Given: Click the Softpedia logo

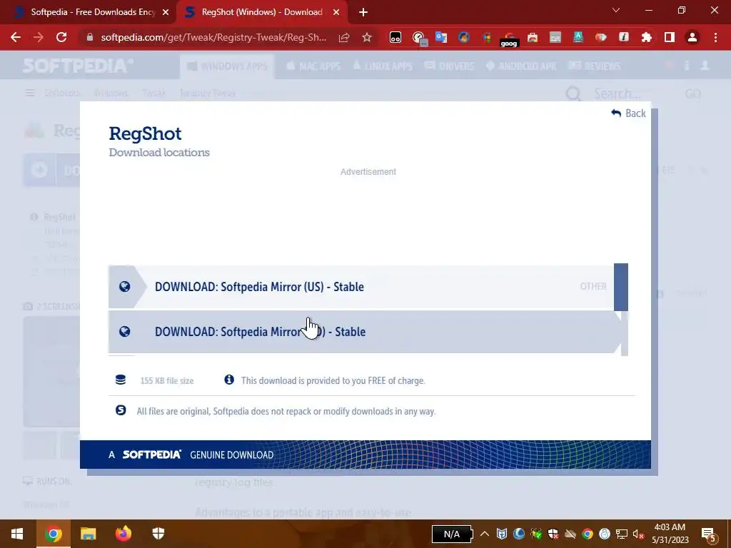Looking at the screenshot, I should point(78,66).
